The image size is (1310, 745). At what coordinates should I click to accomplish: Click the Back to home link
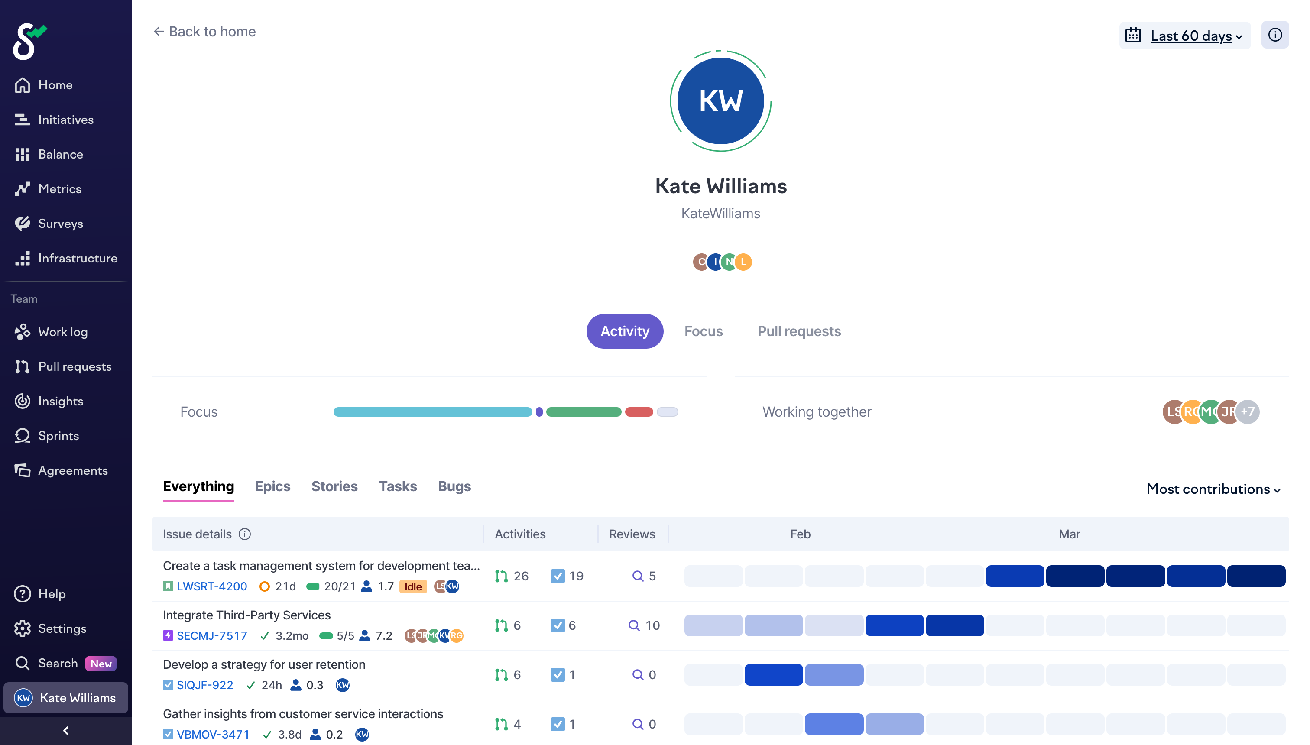pyautogui.click(x=204, y=32)
